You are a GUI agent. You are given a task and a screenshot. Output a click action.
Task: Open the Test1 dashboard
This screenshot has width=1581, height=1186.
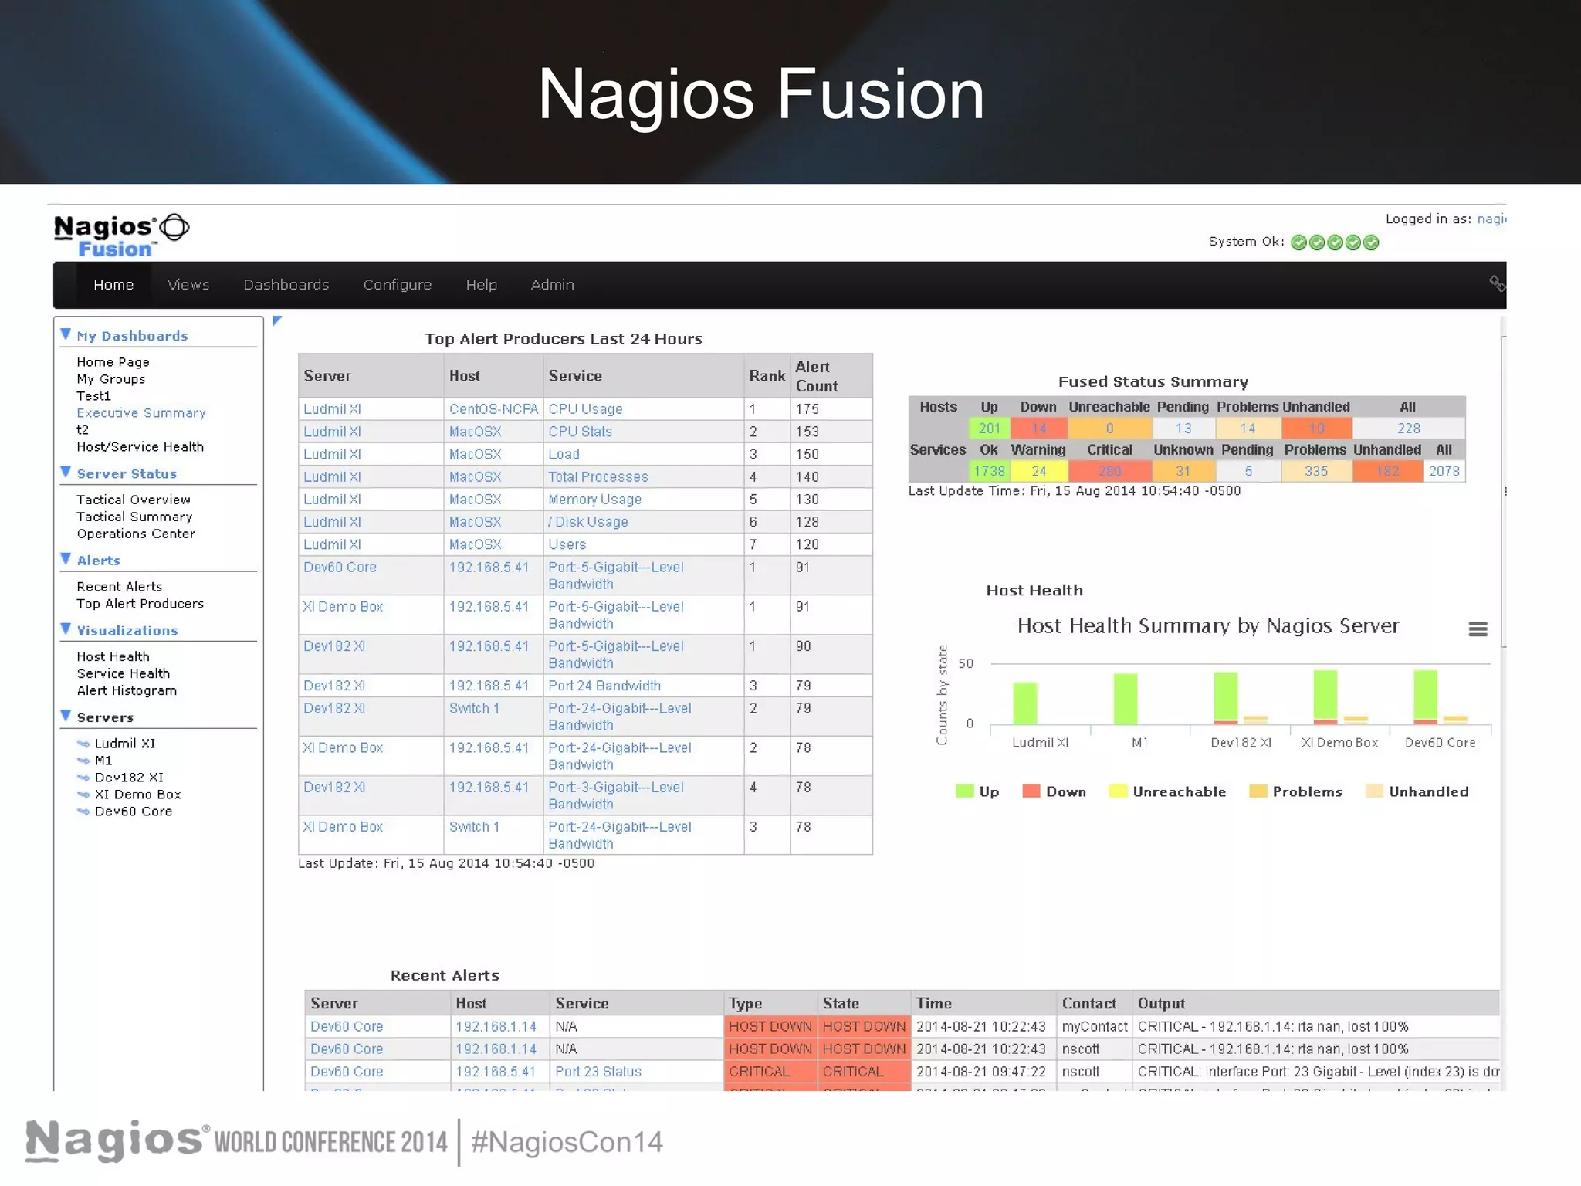click(x=93, y=396)
